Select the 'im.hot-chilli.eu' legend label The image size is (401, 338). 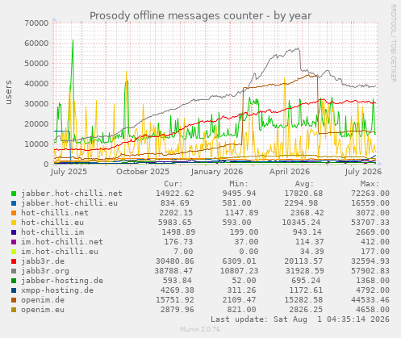(60, 252)
